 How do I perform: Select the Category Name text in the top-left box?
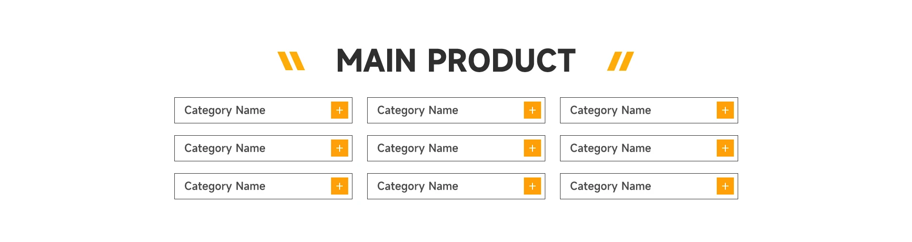[225, 110]
